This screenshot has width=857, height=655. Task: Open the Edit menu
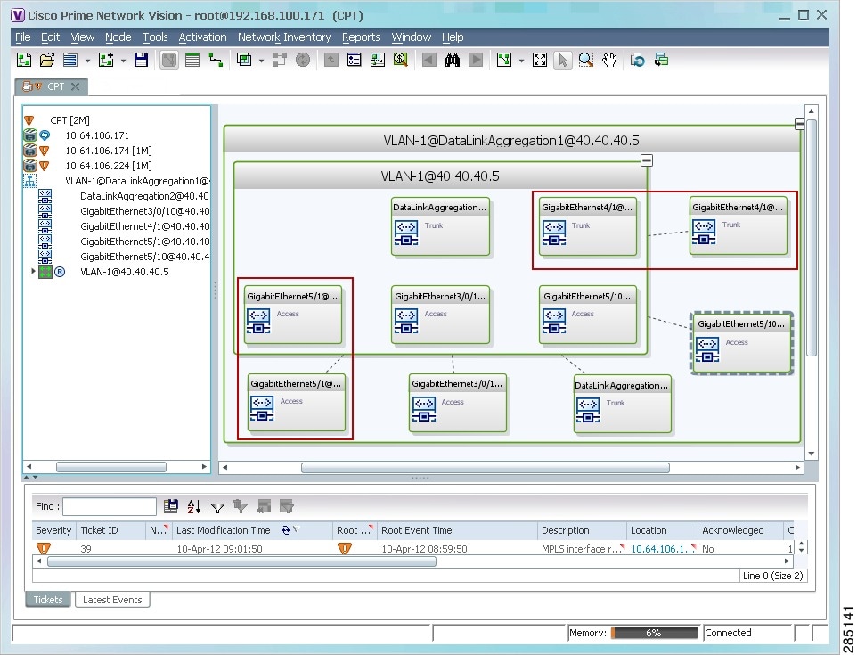point(50,37)
